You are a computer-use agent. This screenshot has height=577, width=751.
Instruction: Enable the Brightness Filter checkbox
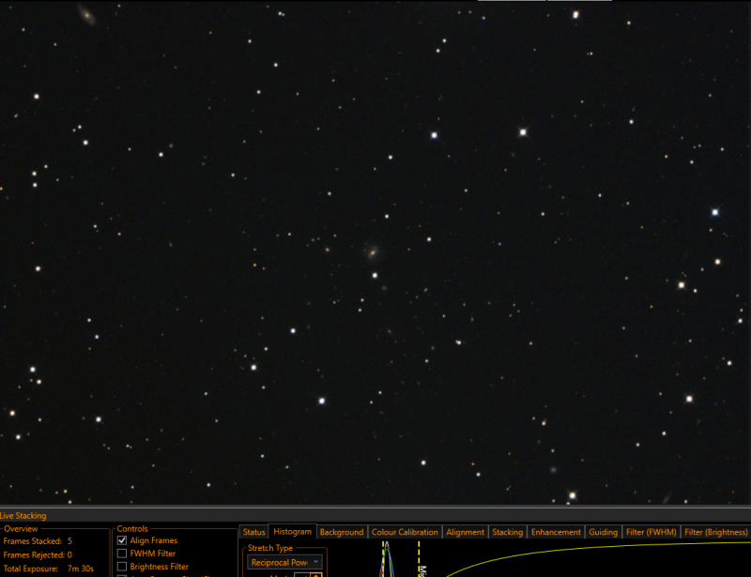pyautogui.click(x=122, y=567)
